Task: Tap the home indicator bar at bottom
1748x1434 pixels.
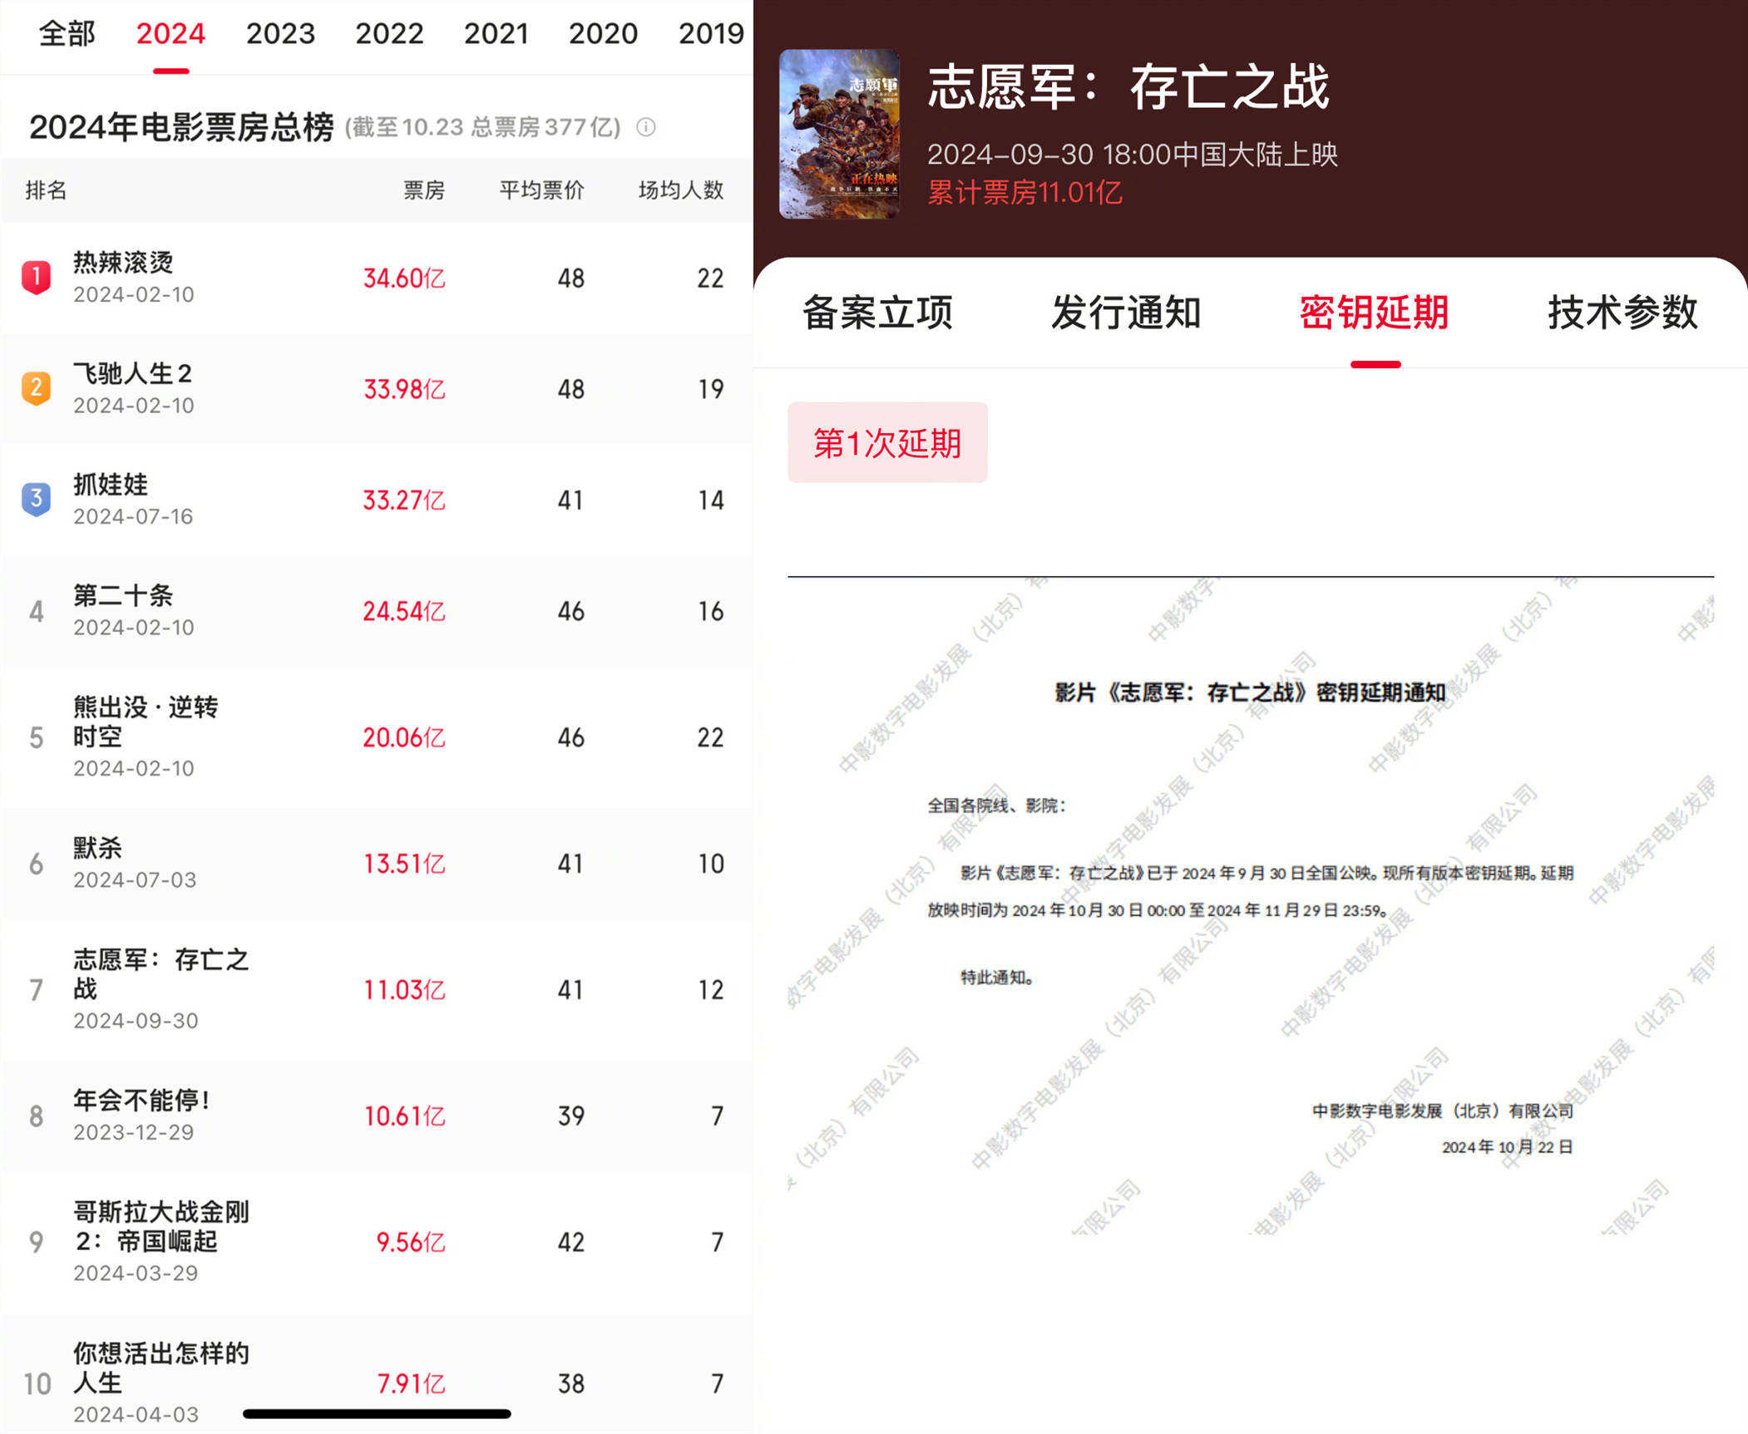Action: coord(377,1414)
